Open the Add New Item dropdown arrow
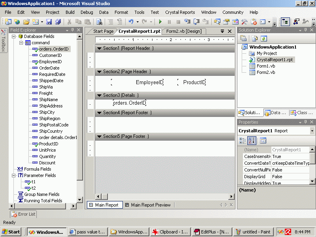316x237 pixels. click(x=42, y=22)
